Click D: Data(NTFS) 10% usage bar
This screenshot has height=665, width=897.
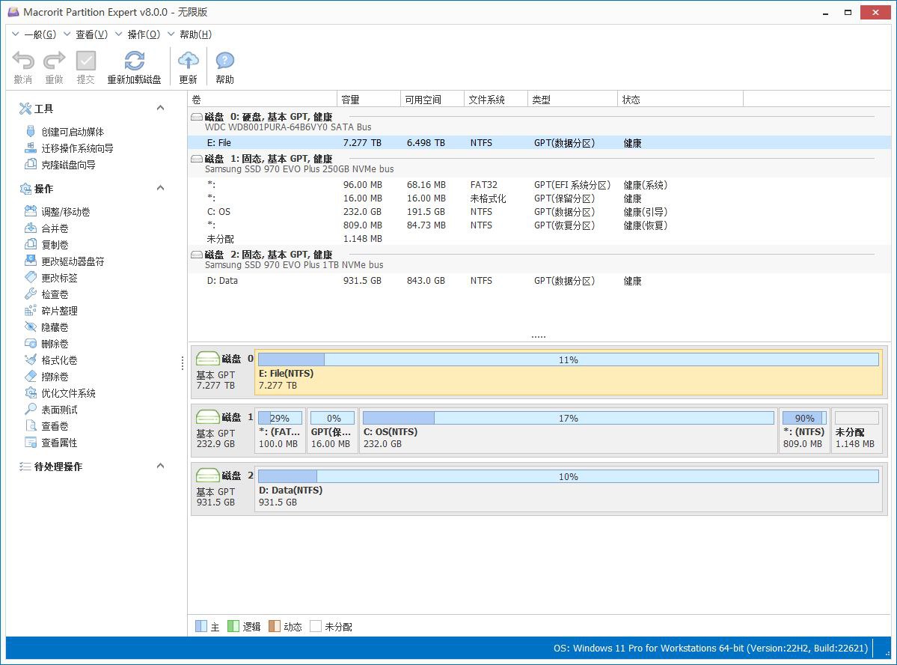click(568, 476)
